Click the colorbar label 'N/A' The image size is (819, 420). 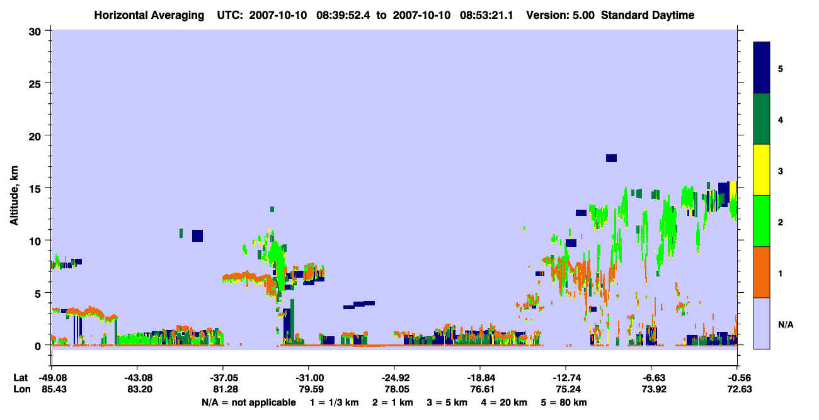pyautogui.click(x=785, y=325)
